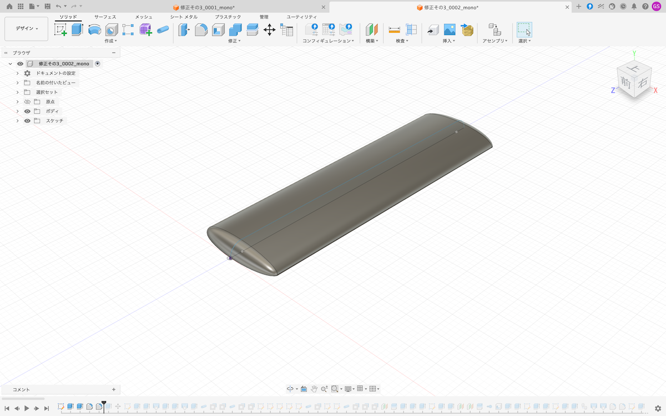Open the timeline settings gear
666x416 pixels.
click(x=658, y=408)
